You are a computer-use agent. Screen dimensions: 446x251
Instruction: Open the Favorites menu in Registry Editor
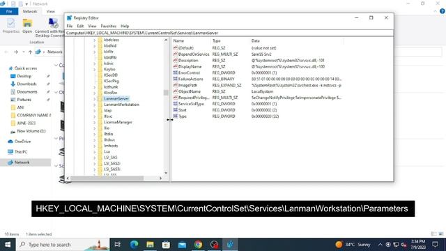click(109, 26)
